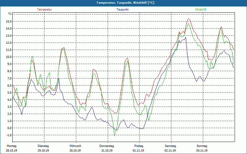Click the green Windchill legend label
The width and height of the screenshot is (247, 154).
click(200, 10)
